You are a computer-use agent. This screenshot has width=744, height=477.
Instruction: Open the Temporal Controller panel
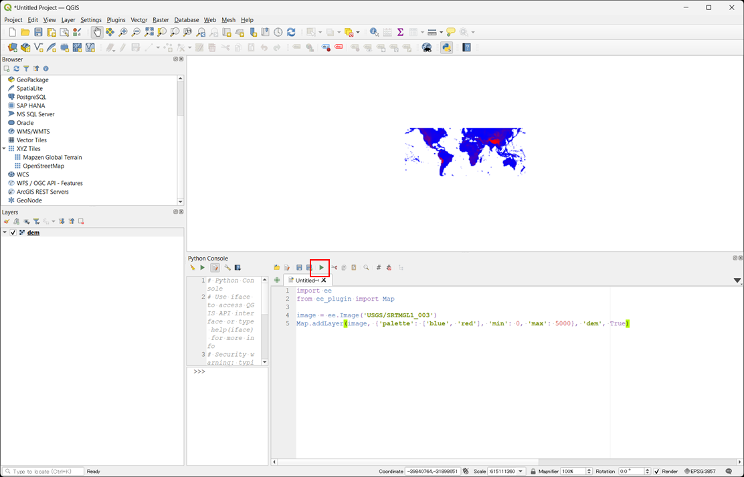coord(278,31)
